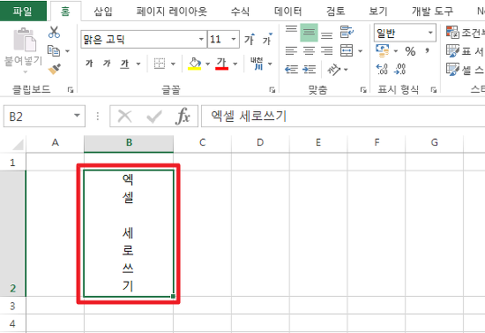Screen dimensions: 485x333
Task: Open the Name Box B2 dropdown arrow
Action: click(x=77, y=116)
